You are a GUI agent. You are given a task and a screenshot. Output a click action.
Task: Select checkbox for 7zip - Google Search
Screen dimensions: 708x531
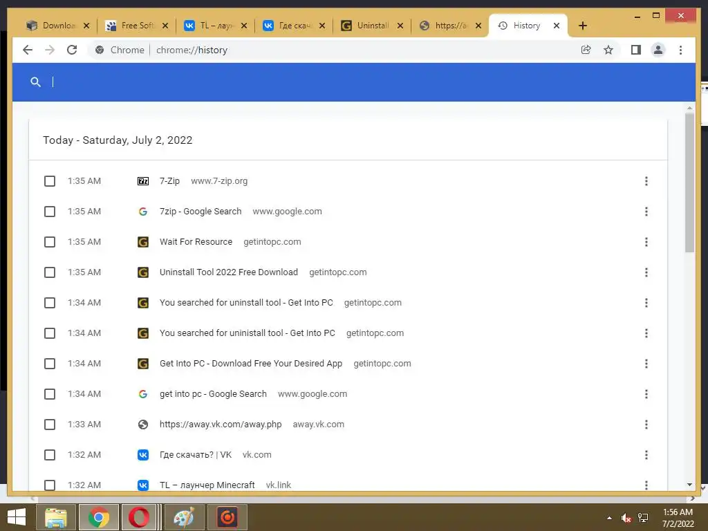50,212
